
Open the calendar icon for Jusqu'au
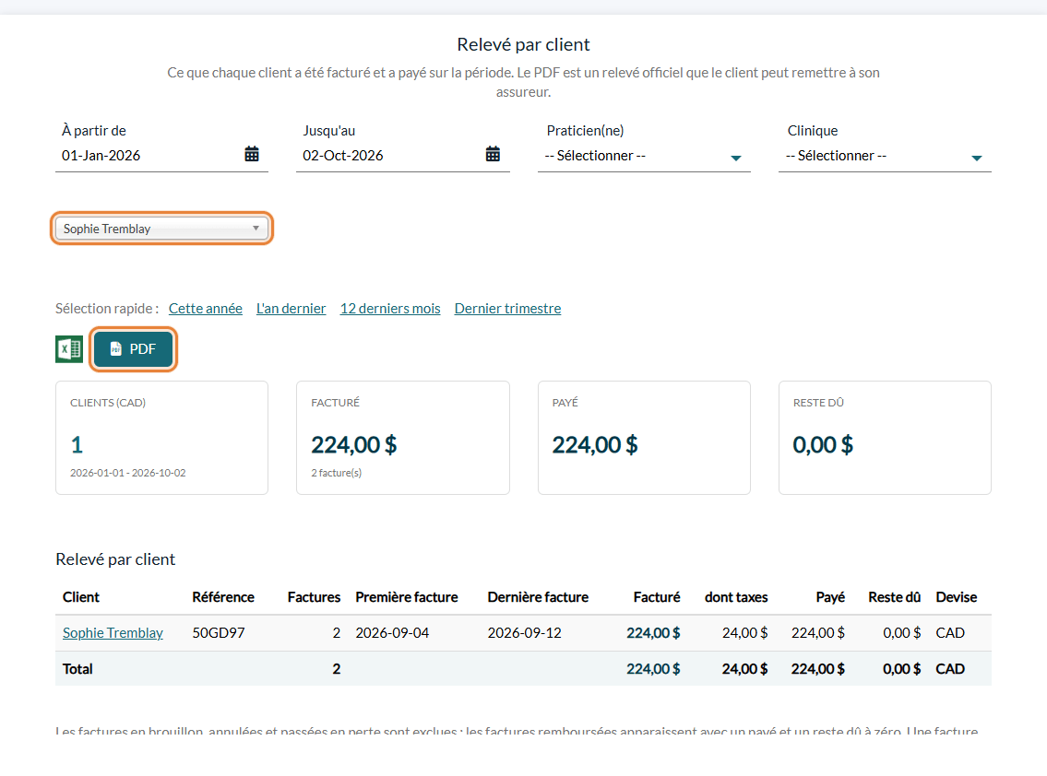click(x=493, y=154)
